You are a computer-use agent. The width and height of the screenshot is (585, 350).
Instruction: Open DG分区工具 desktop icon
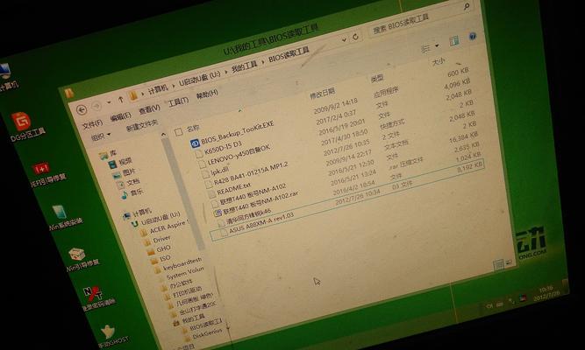[21, 122]
